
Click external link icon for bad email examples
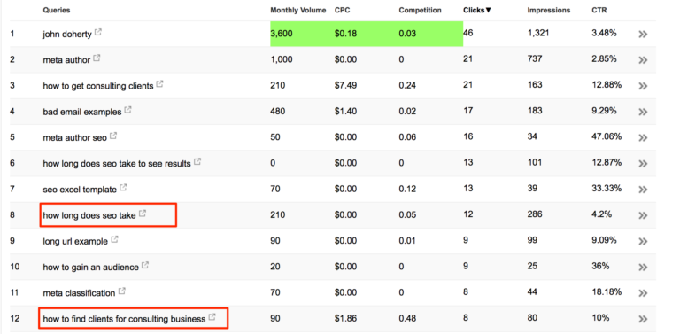pyautogui.click(x=127, y=110)
